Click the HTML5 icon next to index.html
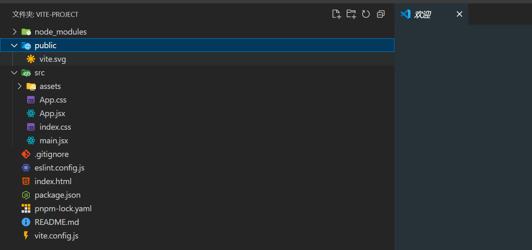532x250 pixels. coord(26,181)
